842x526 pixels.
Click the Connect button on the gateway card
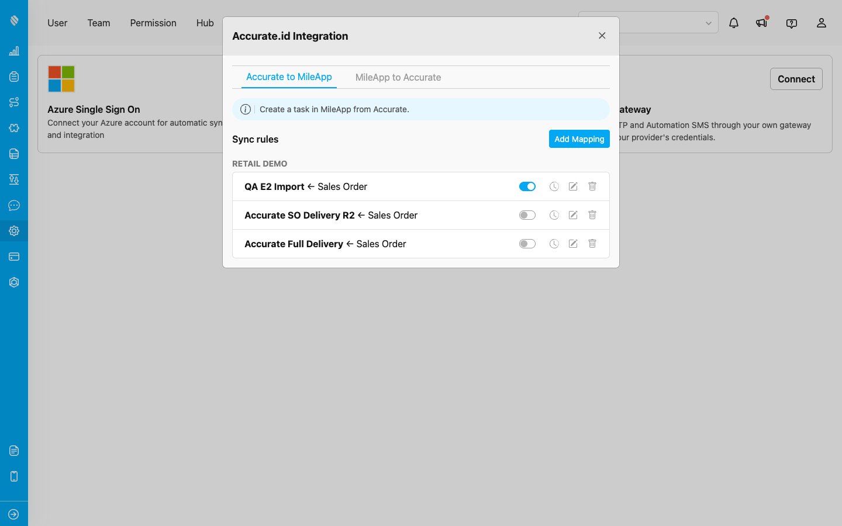(x=796, y=79)
